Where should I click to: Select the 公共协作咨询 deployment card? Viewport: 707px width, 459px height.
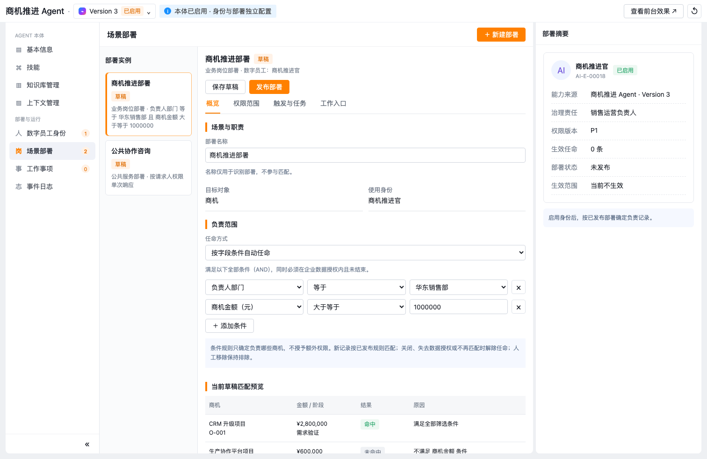point(149,168)
